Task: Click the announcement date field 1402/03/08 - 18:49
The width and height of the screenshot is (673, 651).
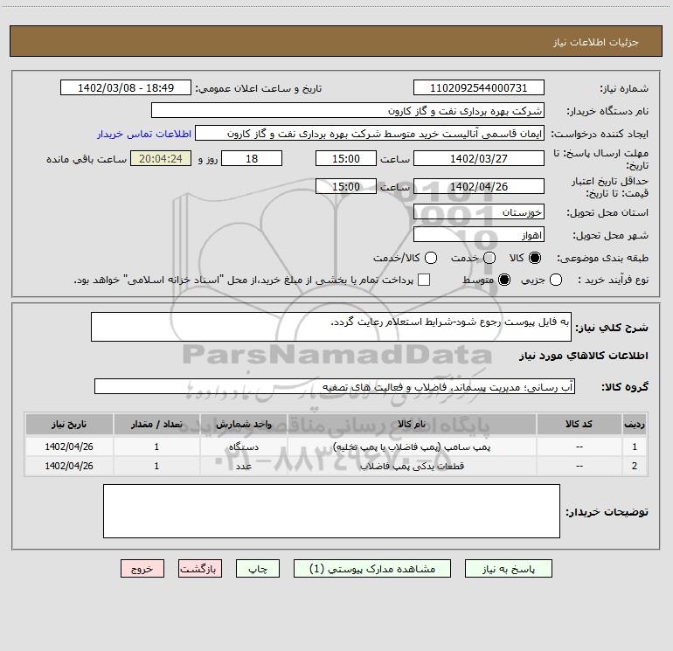Action: 126,88
